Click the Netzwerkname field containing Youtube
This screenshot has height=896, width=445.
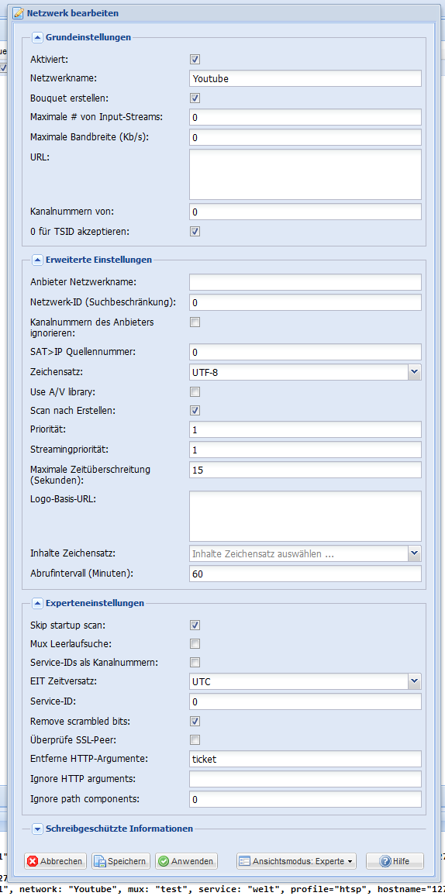coord(305,78)
